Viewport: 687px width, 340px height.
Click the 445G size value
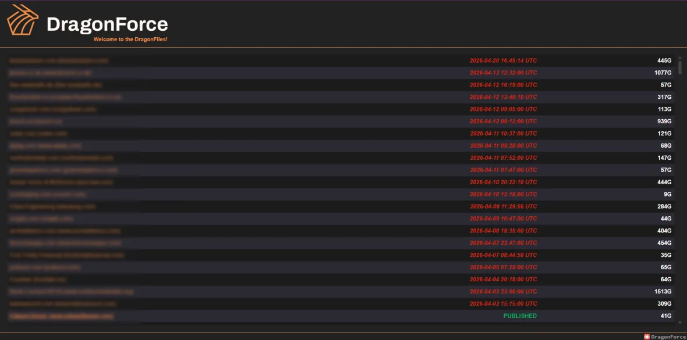tap(664, 60)
